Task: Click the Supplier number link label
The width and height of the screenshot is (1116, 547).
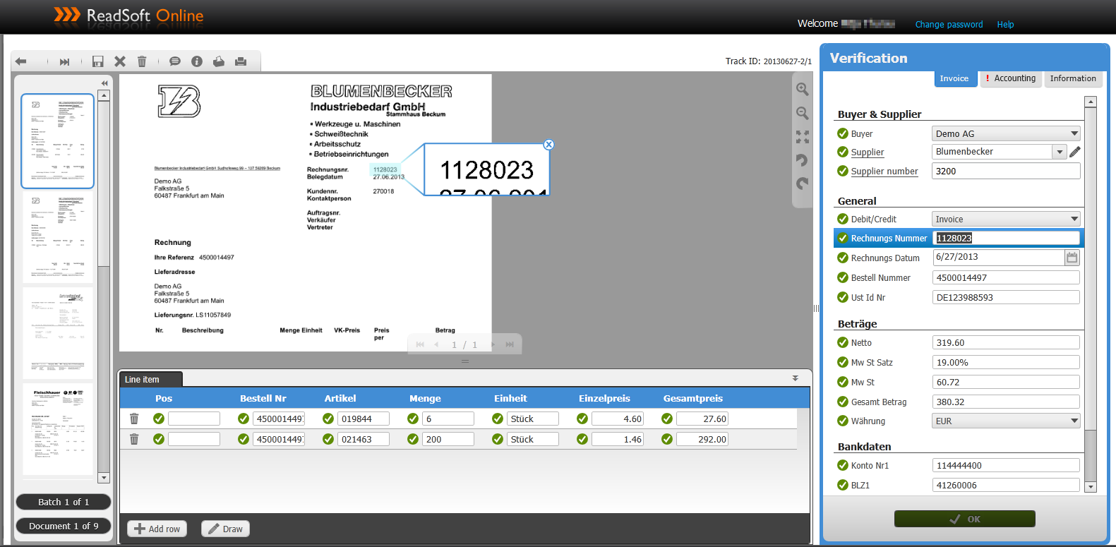Action: tap(884, 172)
